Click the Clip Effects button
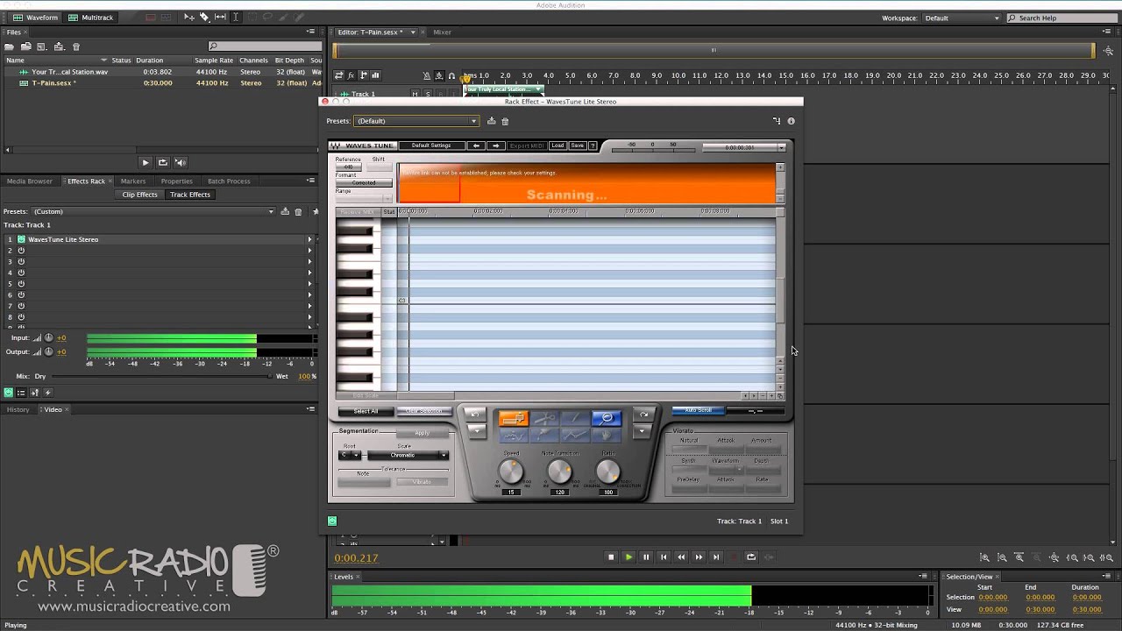 [x=139, y=195]
